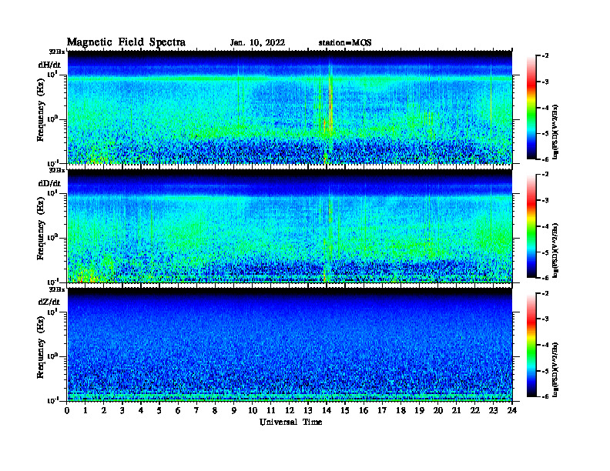Click the hour 6 tick label

click(178, 410)
